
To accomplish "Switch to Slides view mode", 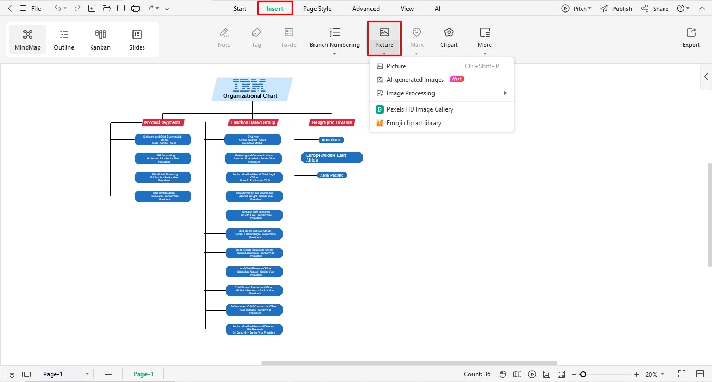I will click(137, 40).
